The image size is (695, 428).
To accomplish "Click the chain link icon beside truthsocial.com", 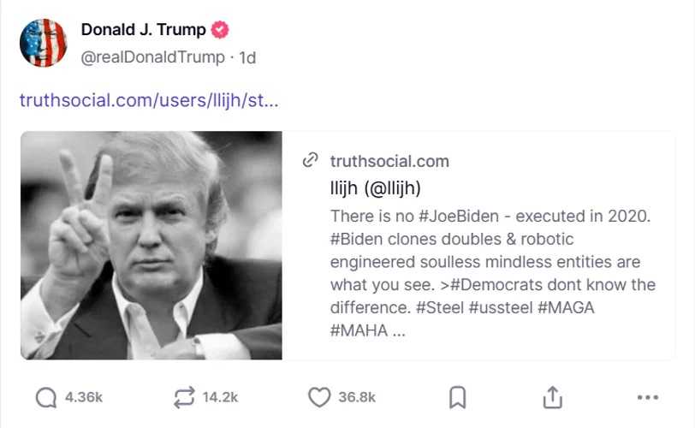I will click(x=310, y=160).
